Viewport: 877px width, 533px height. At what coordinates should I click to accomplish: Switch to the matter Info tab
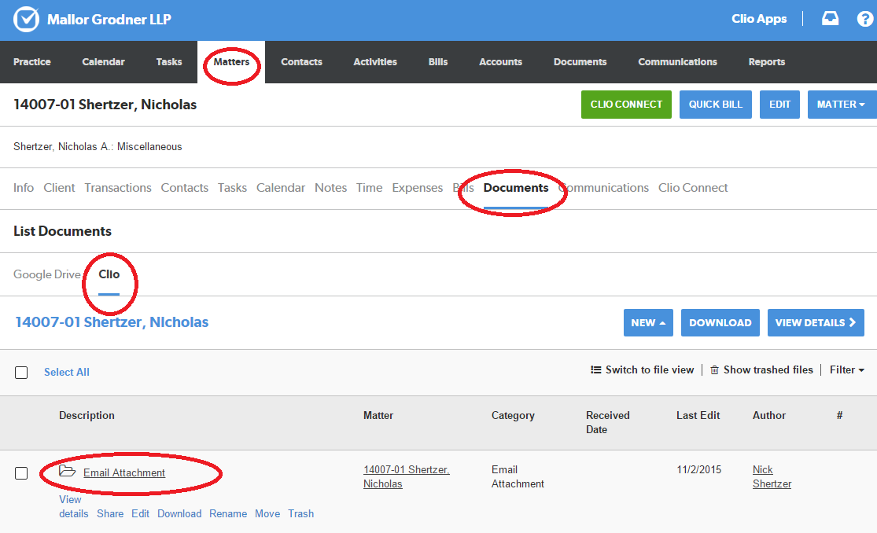24,188
